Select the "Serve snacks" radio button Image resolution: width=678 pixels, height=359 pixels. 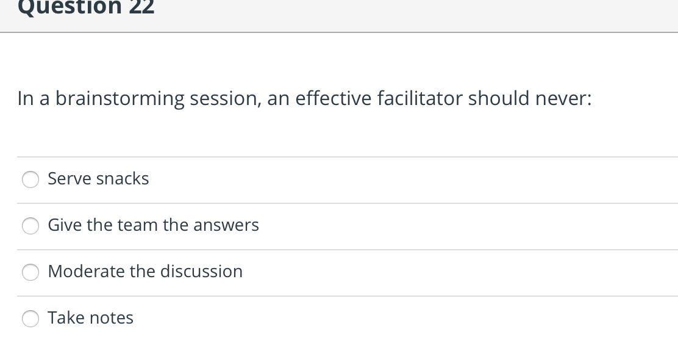click(x=30, y=180)
